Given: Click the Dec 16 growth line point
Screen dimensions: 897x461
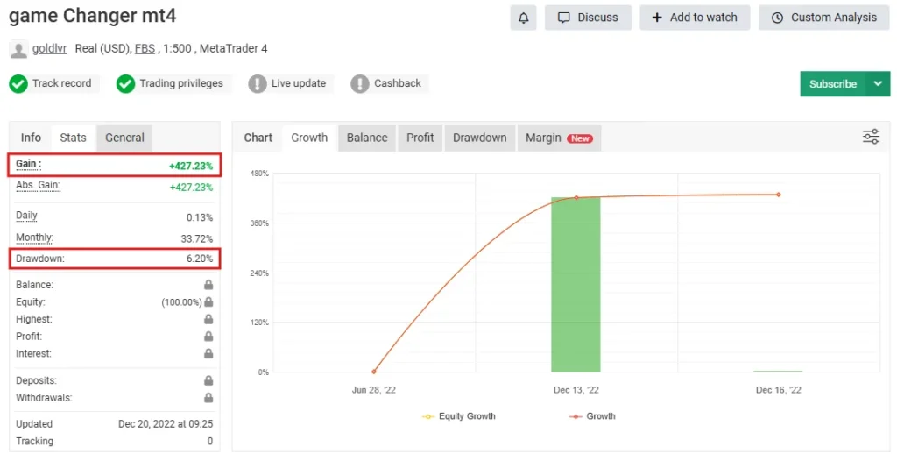Looking at the screenshot, I should click(779, 195).
